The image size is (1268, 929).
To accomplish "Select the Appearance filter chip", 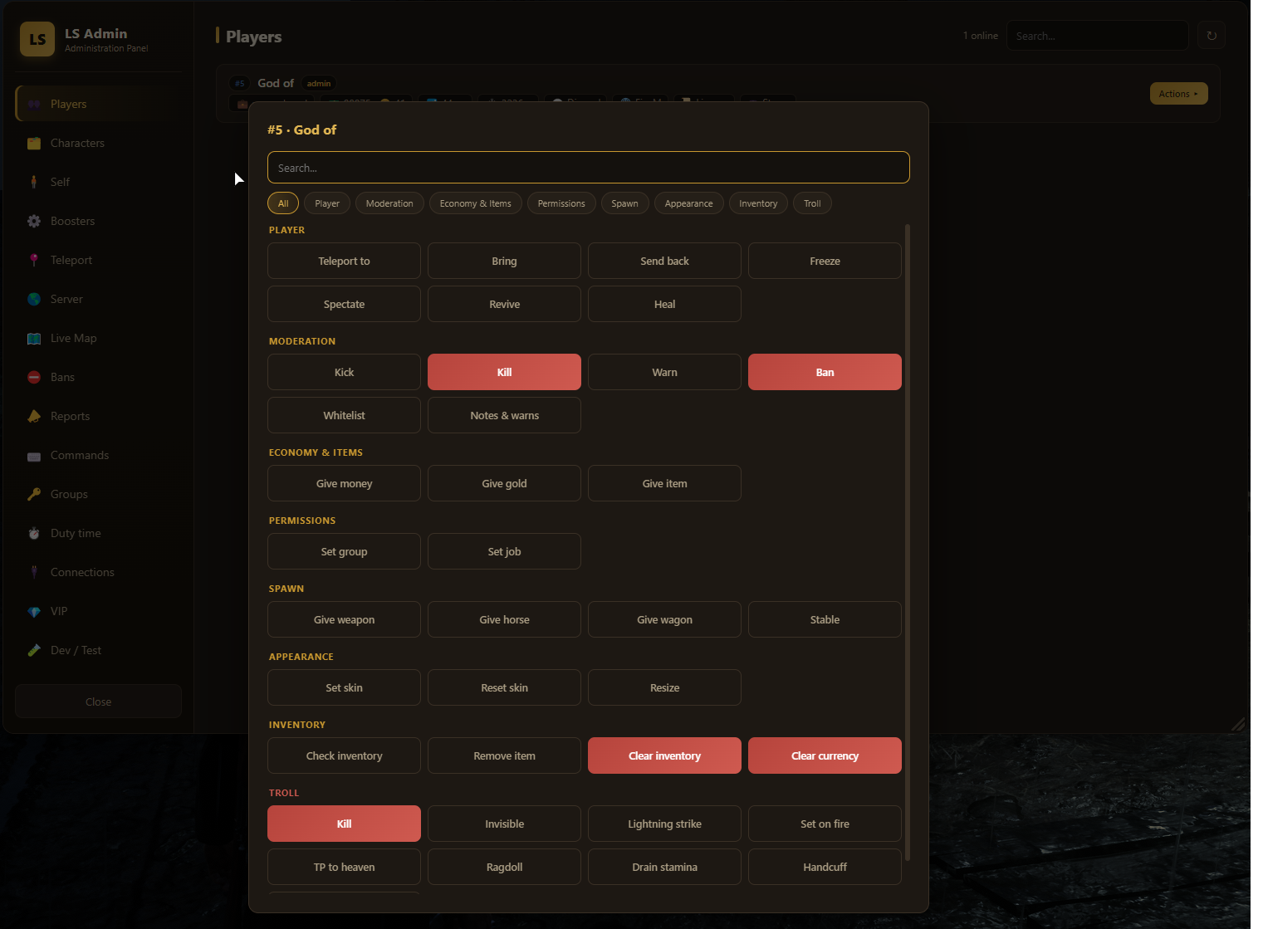I will click(688, 203).
